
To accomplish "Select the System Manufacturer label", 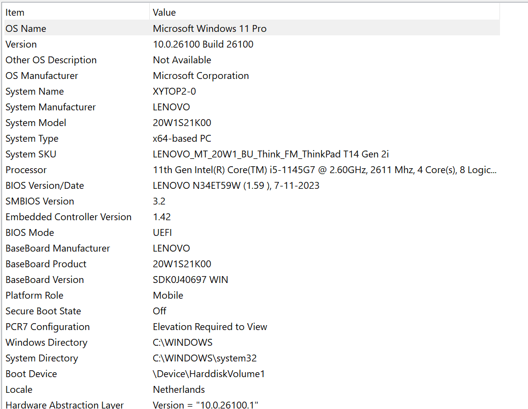I will pos(51,107).
